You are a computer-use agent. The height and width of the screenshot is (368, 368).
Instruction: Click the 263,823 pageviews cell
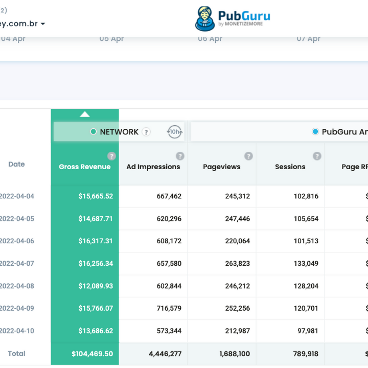click(x=238, y=264)
